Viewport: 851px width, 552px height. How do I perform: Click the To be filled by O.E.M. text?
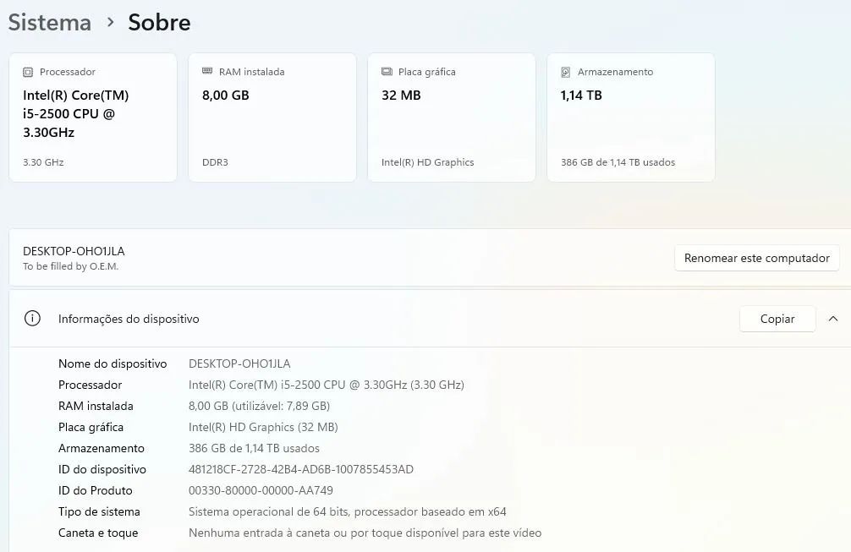click(x=70, y=266)
